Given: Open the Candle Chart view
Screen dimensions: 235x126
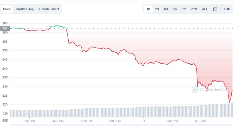Looking at the screenshot, I should click(x=49, y=9).
